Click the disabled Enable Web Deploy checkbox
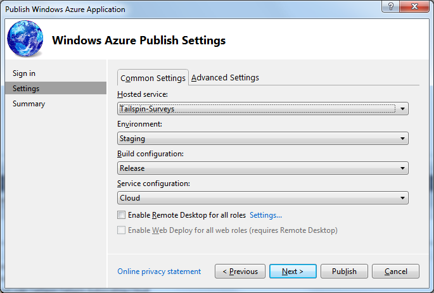The width and height of the screenshot is (434, 293). point(121,230)
